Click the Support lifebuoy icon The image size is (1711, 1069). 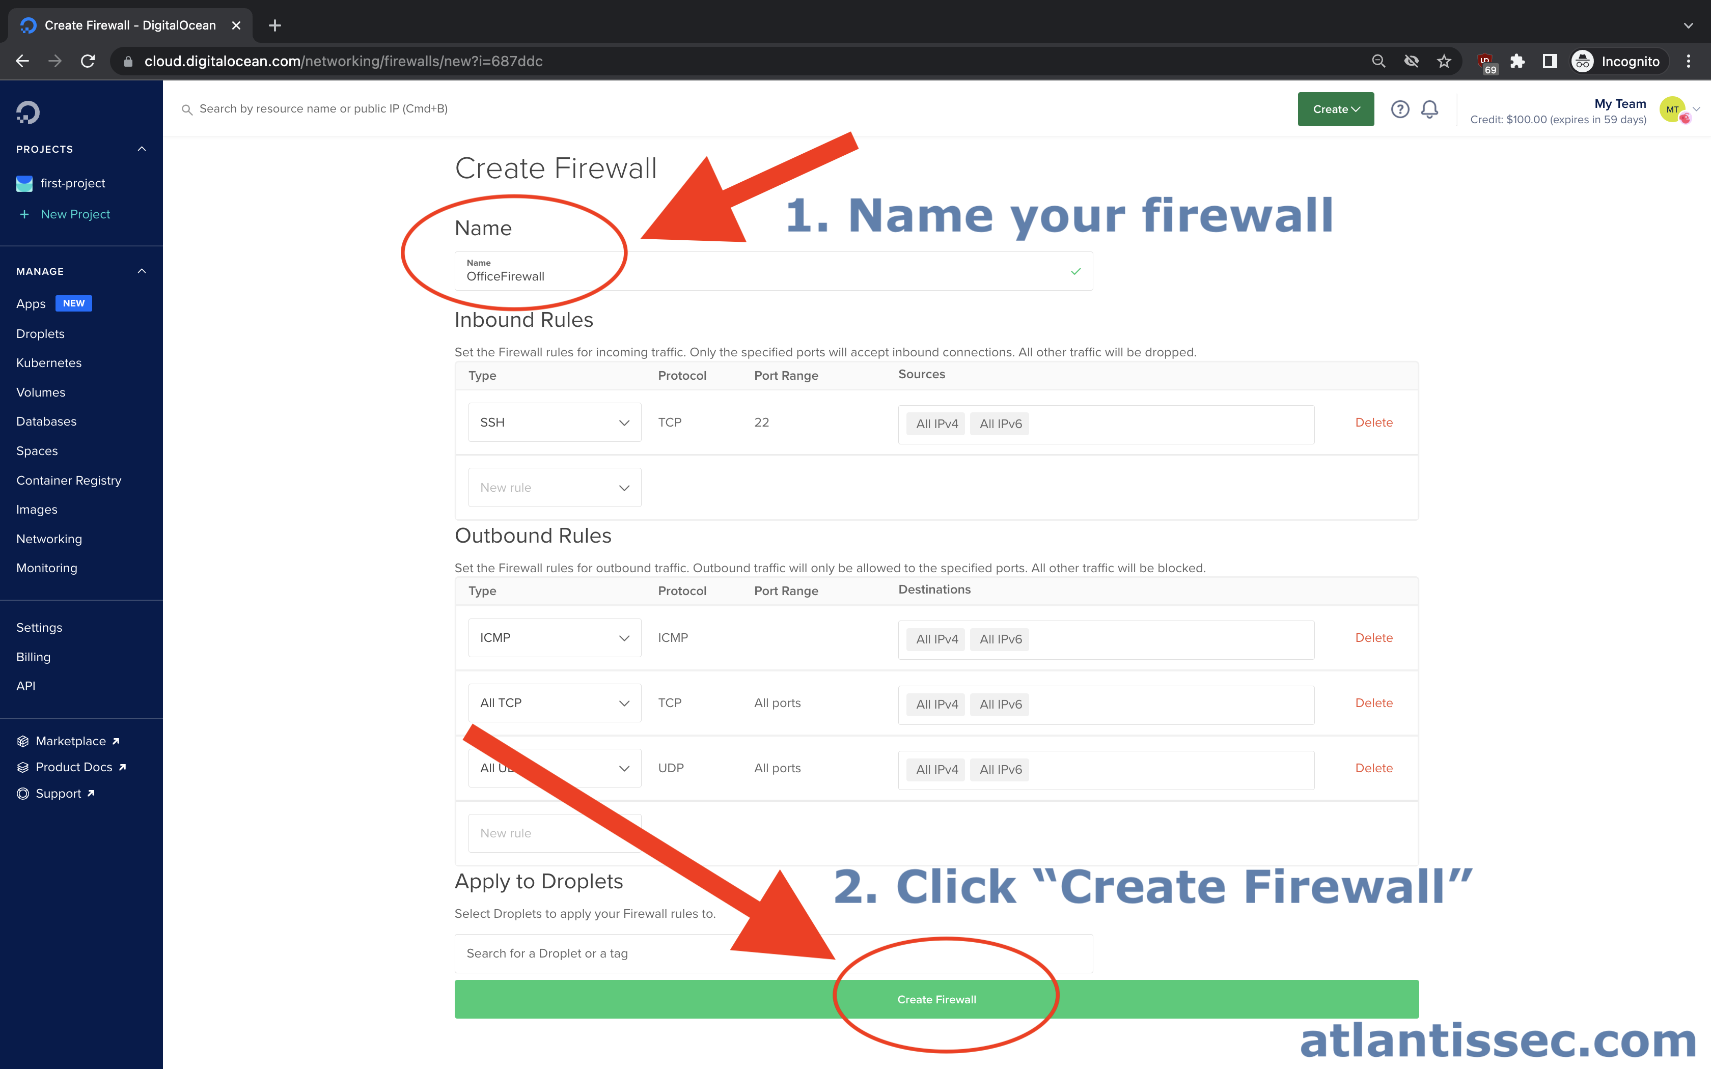(x=22, y=793)
